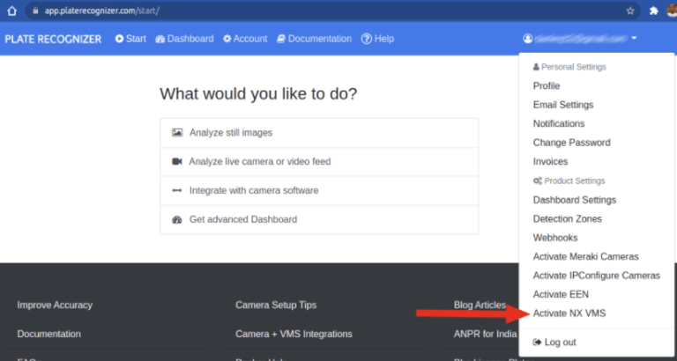Viewport: 677px width, 361px height.
Task: Open the browser extensions puzzle icon
Action: (654, 11)
